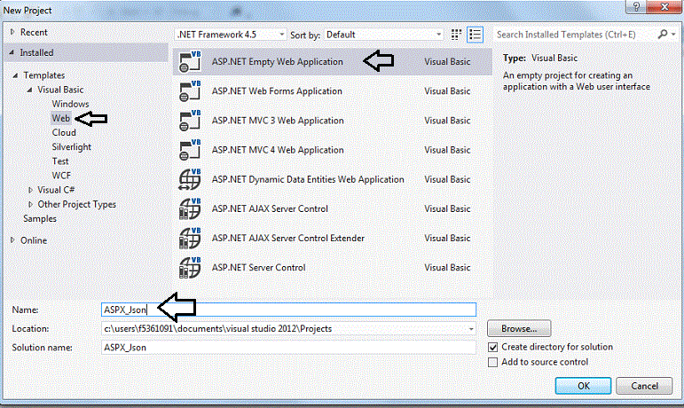Expand the Other Project Types node
This screenshot has width=684, height=408.
tap(30, 204)
